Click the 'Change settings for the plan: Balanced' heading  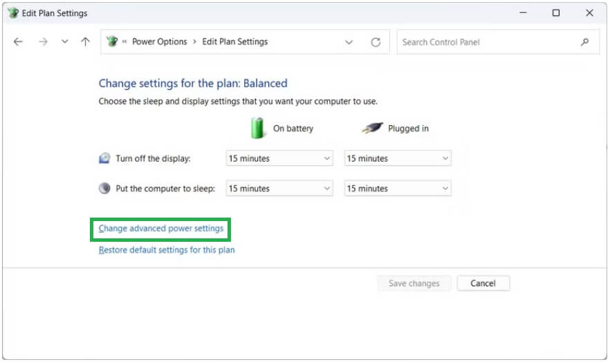pos(193,83)
